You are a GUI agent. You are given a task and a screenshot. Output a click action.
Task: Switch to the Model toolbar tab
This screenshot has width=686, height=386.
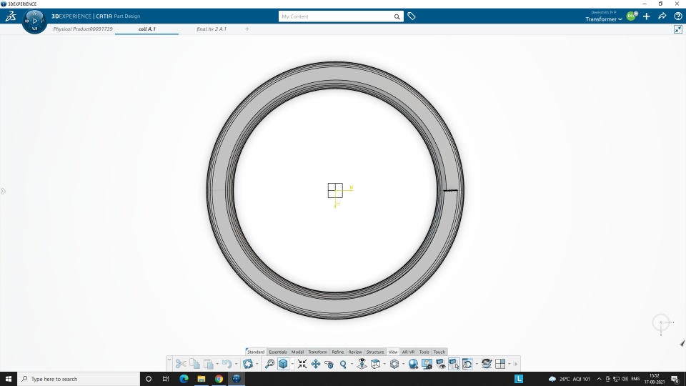point(297,352)
